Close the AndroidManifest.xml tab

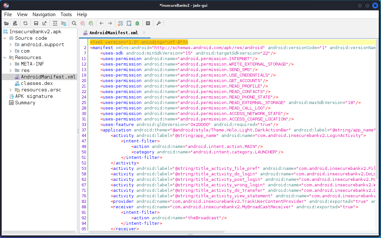coord(144,33)
